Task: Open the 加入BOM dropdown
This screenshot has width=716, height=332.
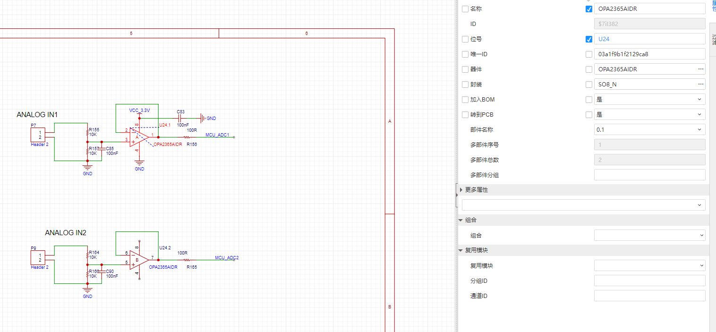Action: [x=649, y=100]
